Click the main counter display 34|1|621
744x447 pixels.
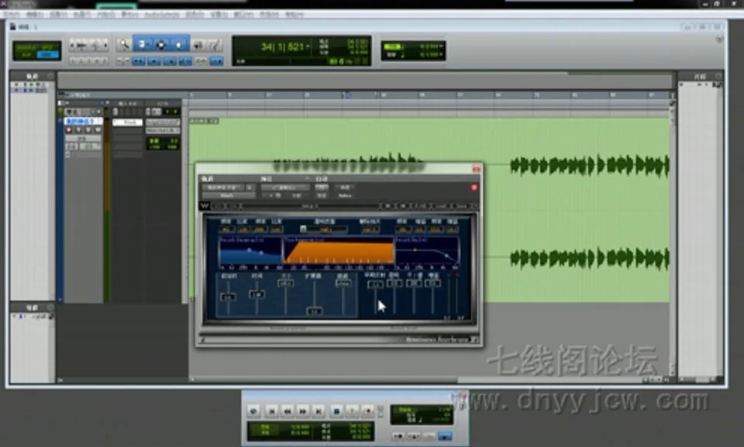[282, 46]
